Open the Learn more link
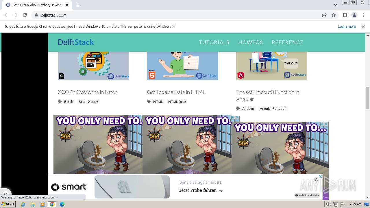 coord(347,26)
